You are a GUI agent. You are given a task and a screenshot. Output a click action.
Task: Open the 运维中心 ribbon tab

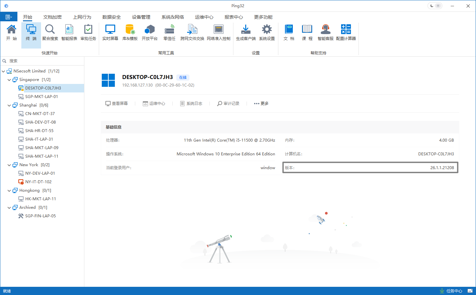[204, 17]
